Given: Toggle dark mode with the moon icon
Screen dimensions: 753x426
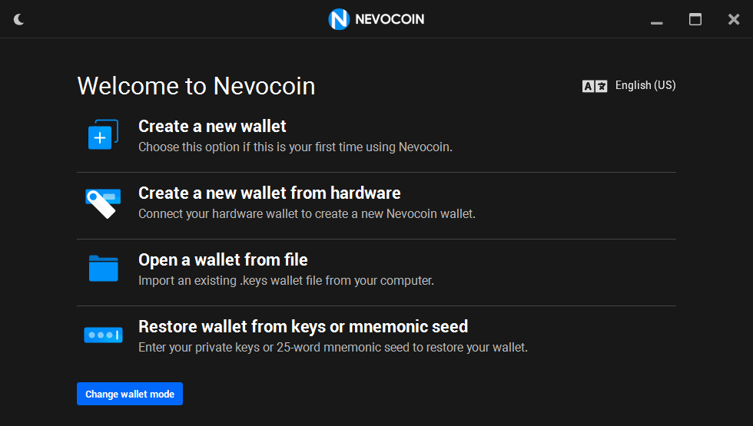Looking at the screenshot, I should 18,19.
